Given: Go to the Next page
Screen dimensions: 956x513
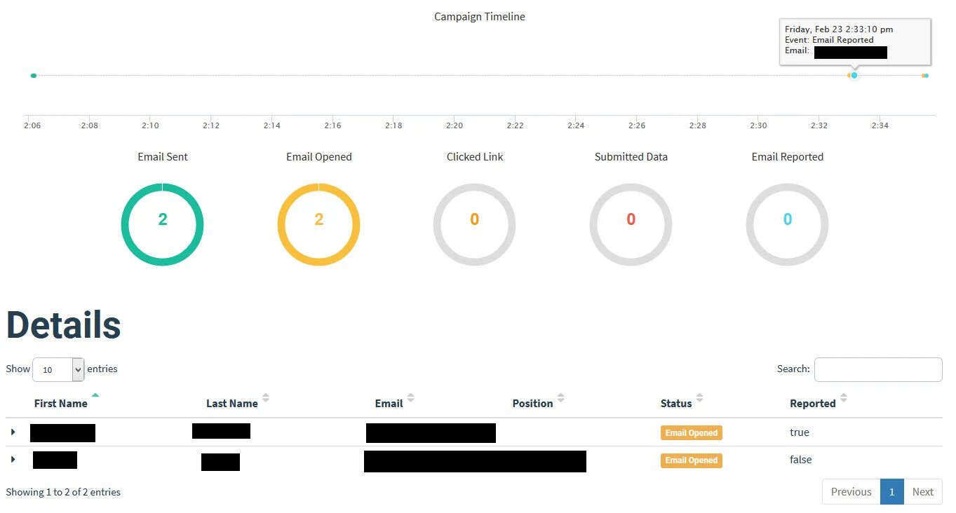Looking at the screenshot, I should click(x=922, y=491).
